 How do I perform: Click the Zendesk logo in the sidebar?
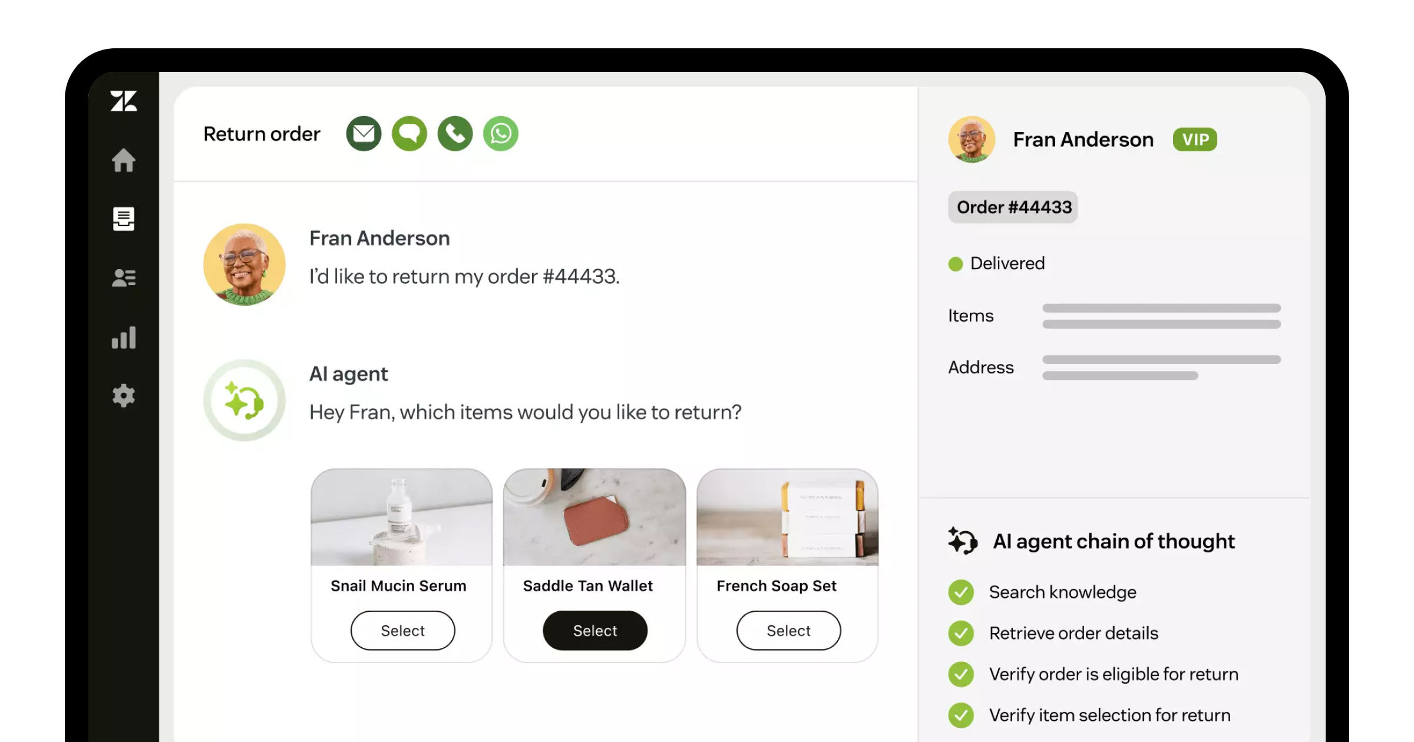124,101
